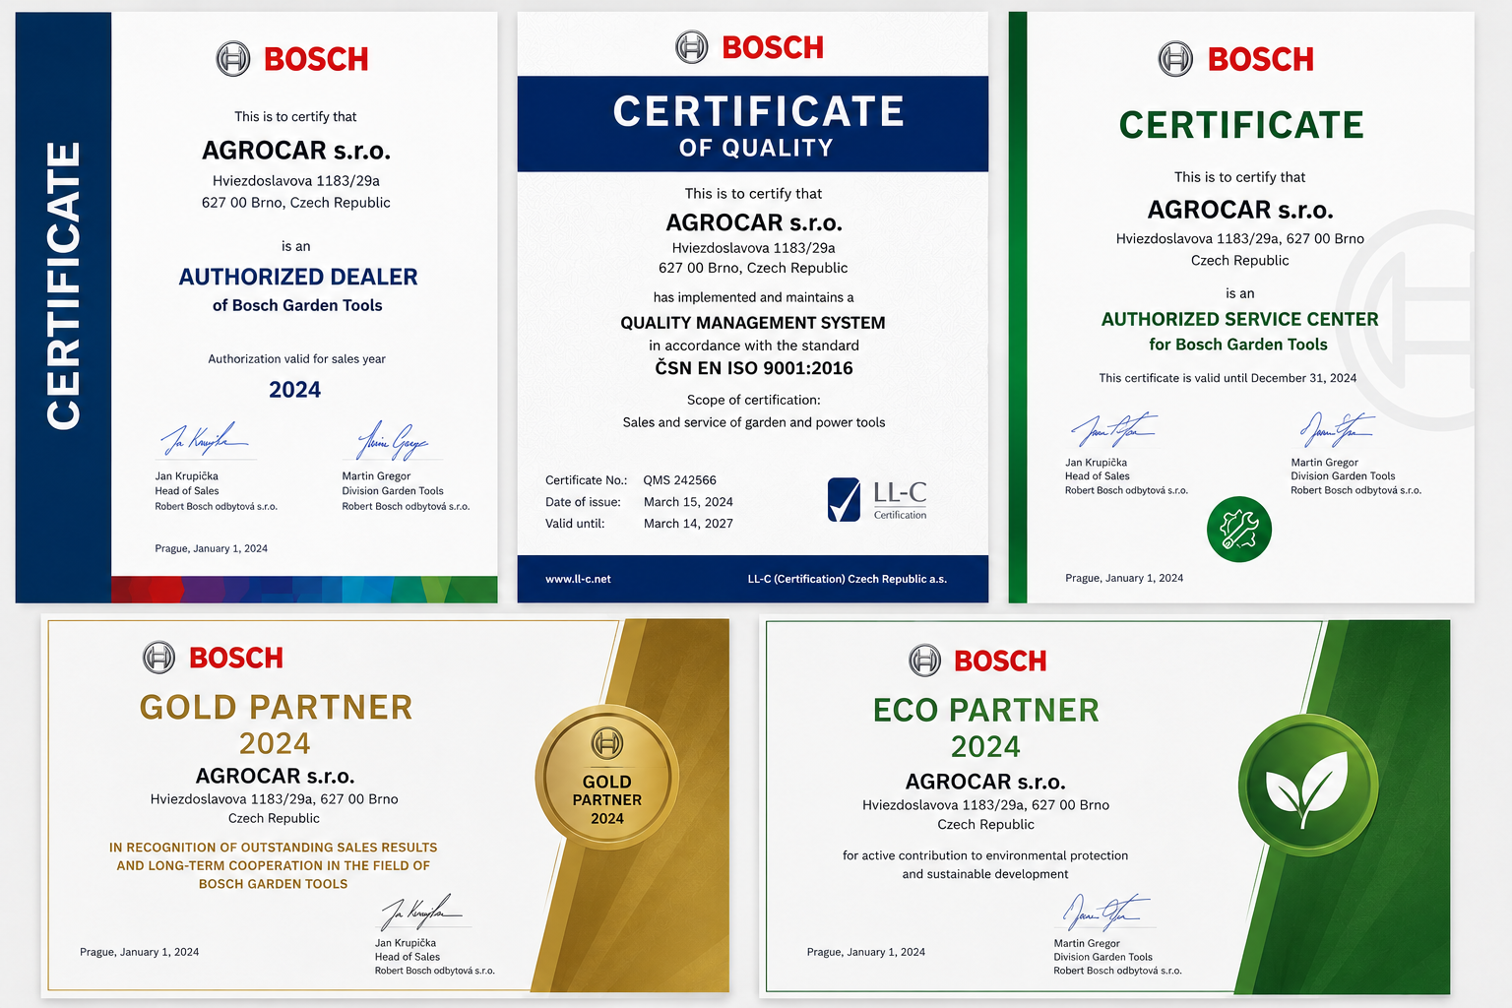
Task: Click the green leaf eco badge
Action: (1308, 786)
